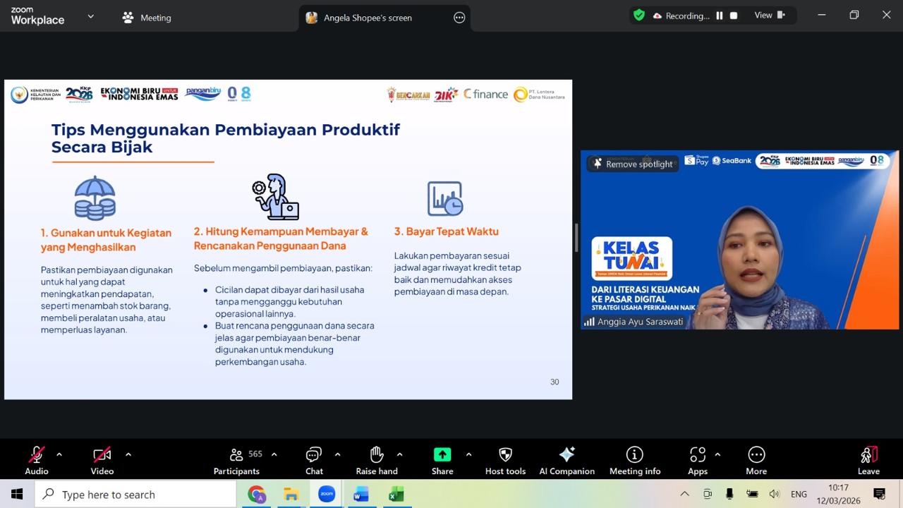Expand the Video options caret

[x=128, y=454]
